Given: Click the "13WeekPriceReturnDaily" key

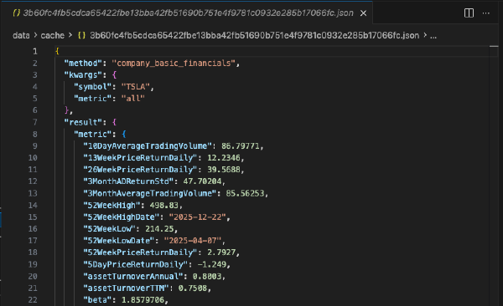Looking at the screenshot, I should (x=140, y=157).
